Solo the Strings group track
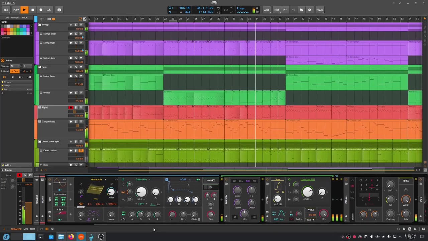 (x=76, y=25)
